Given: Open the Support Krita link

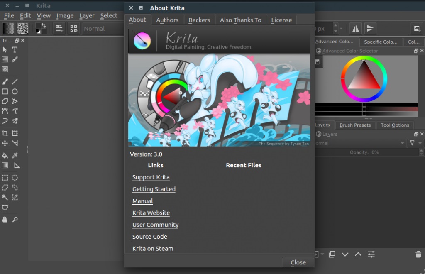Looking at the screenshot, I should click(151, 177).
